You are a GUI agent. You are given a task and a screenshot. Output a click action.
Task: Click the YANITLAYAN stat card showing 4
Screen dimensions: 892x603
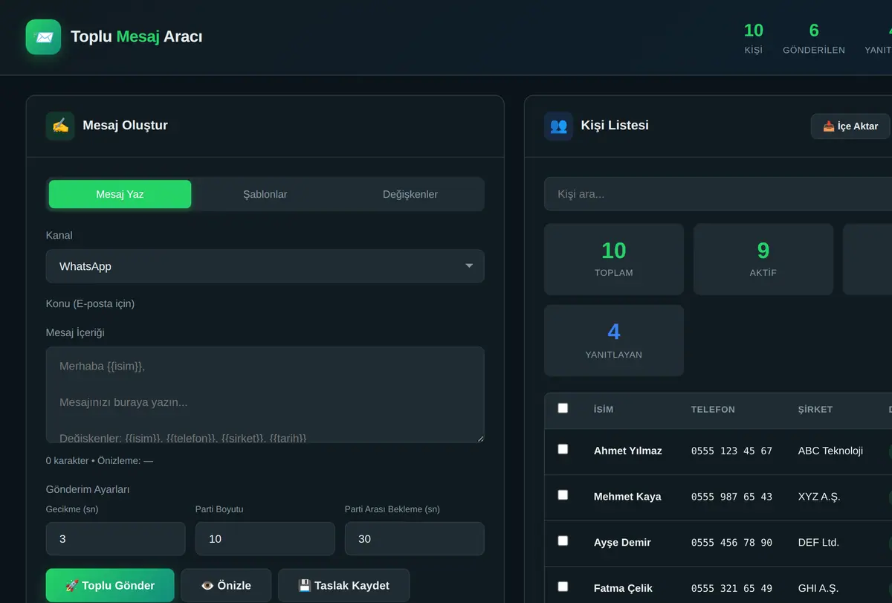pyautogui.click(x=614, y=341)
